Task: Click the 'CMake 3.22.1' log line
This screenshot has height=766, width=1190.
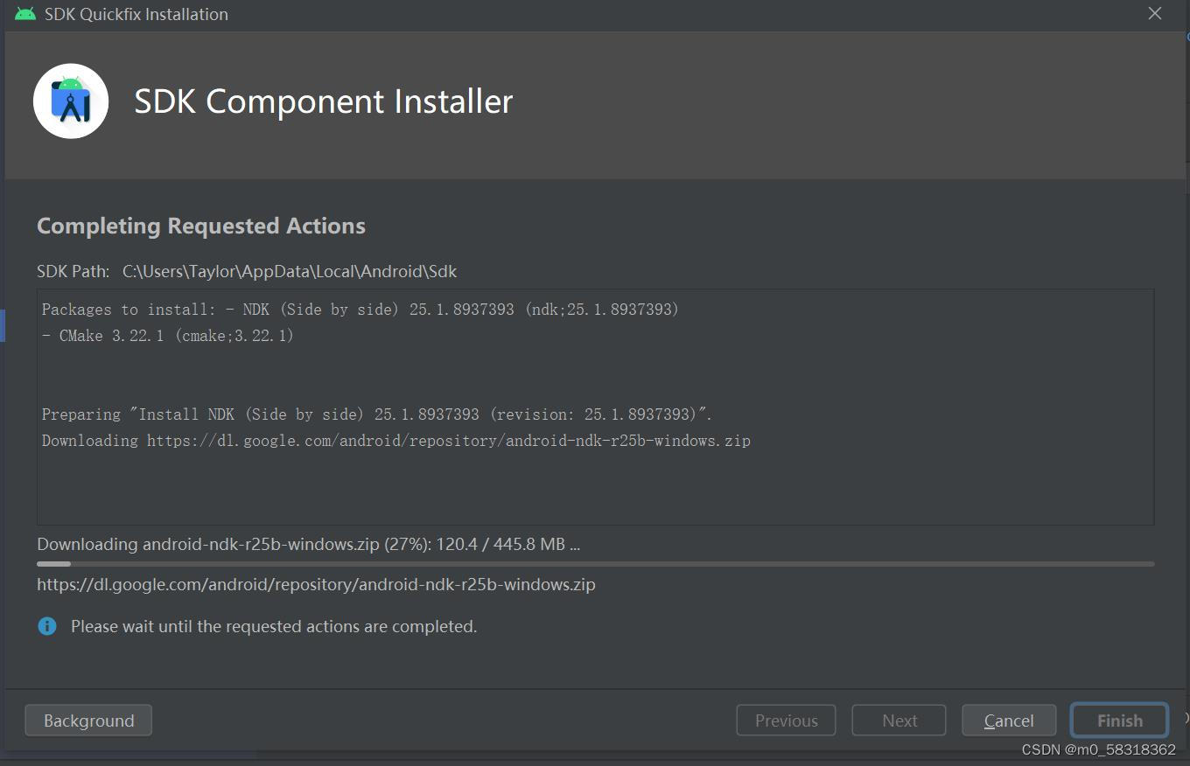Action: point(168,336)
